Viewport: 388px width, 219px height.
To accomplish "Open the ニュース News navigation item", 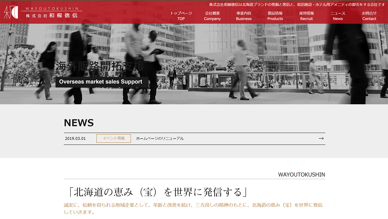I will point(338,16).
